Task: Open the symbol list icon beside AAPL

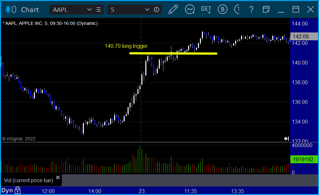Action: click(99, 10)
